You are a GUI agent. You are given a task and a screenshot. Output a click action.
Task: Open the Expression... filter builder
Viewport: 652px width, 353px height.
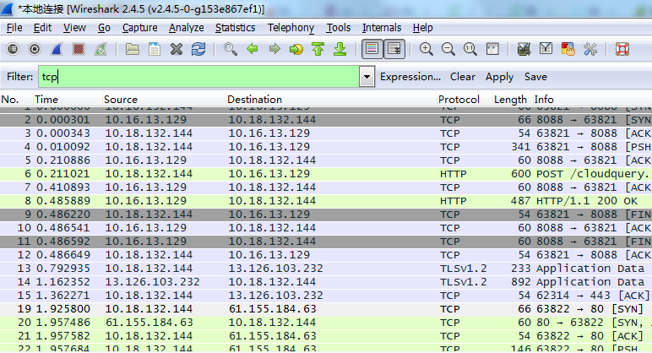click(410, 77)
